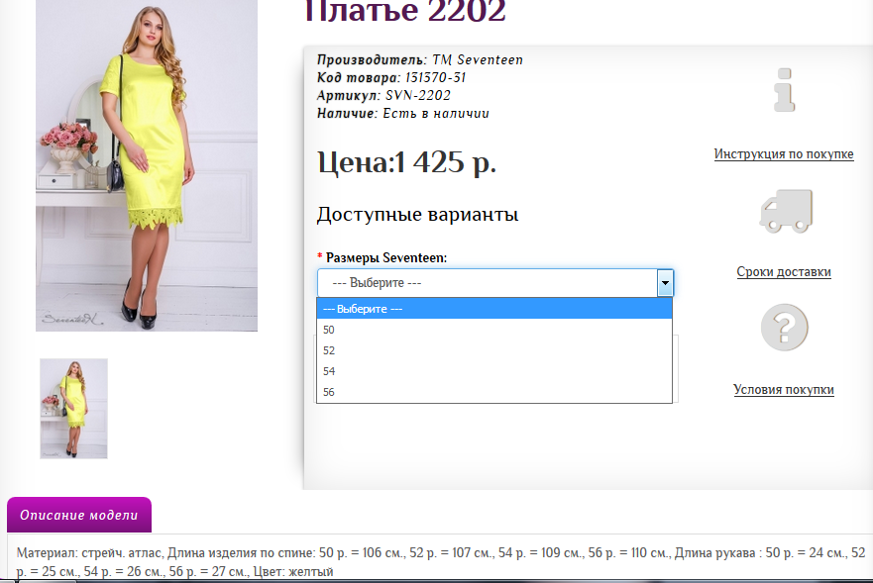Click the info icon above purchase instructions

pyautogui.click(x=784, y=91)
